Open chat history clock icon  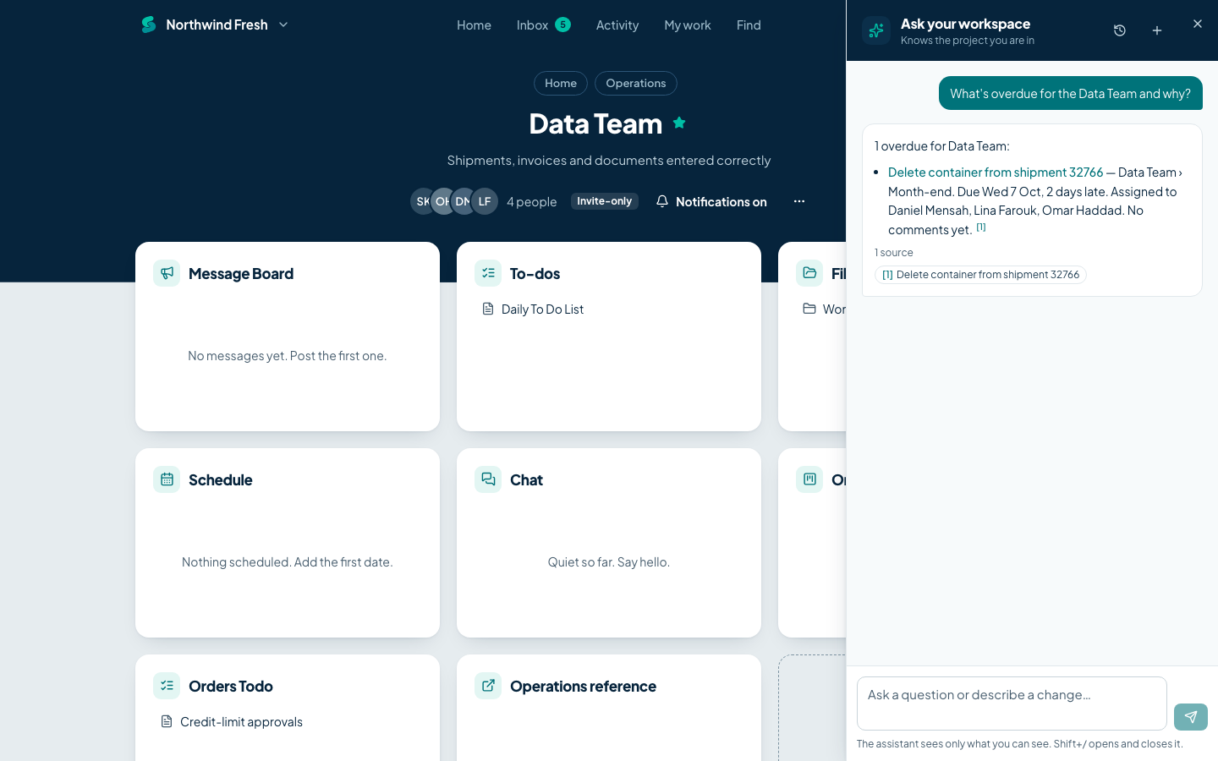(x=1120, y=30)
